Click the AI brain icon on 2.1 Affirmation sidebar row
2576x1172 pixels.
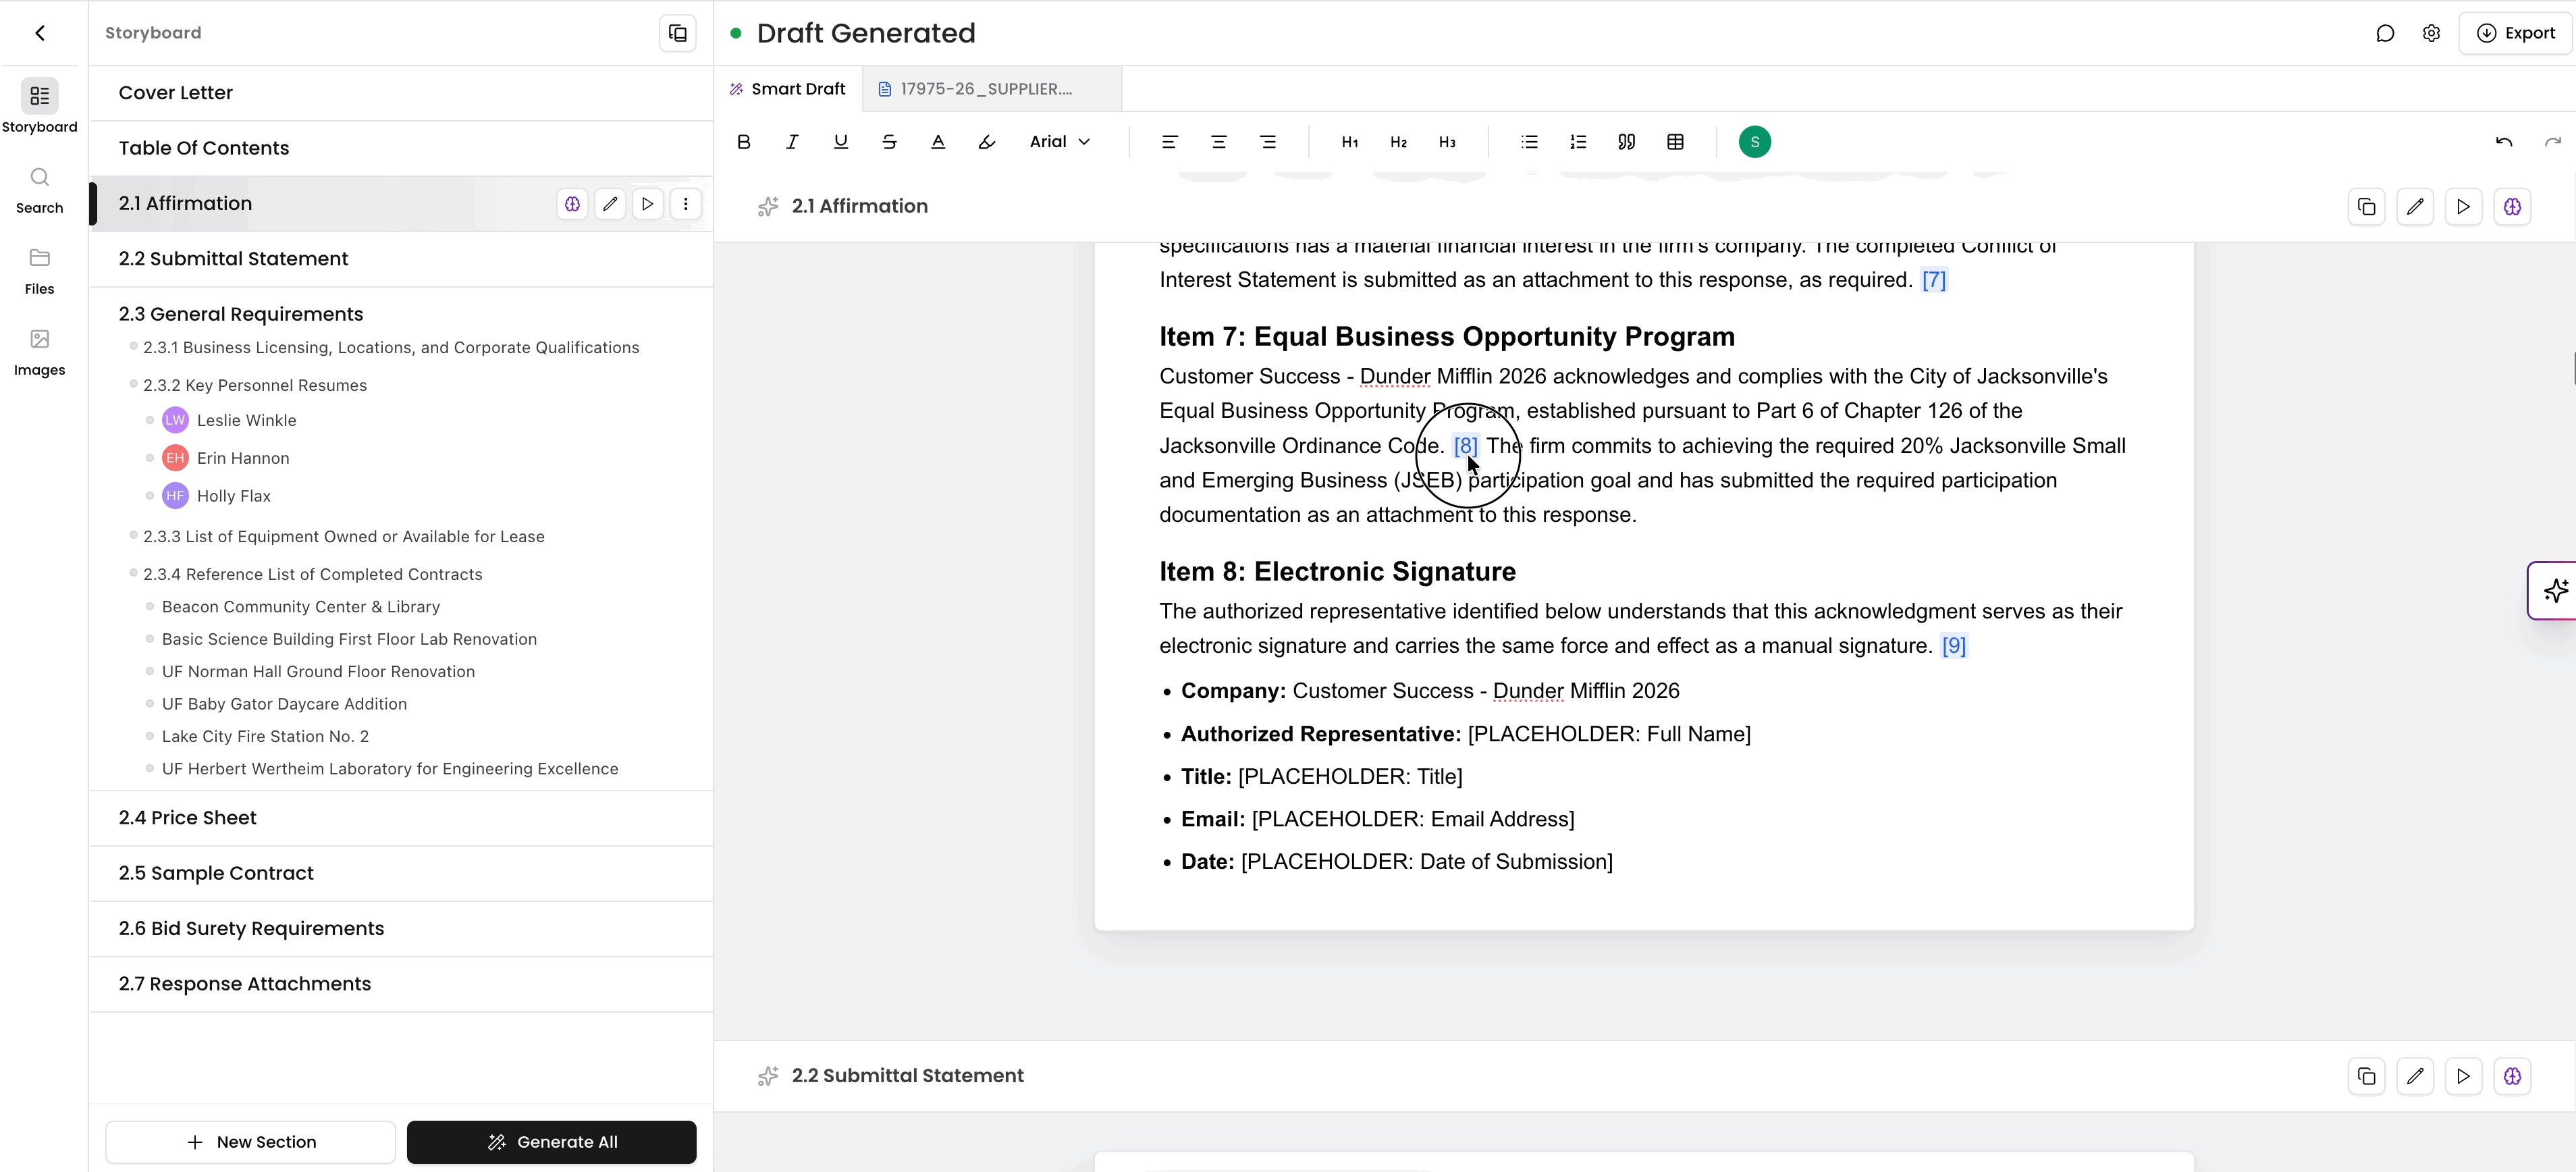pos(572,204)
